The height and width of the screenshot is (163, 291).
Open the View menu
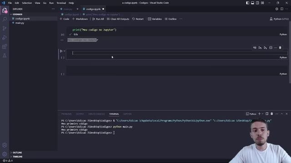click(37, 3)
